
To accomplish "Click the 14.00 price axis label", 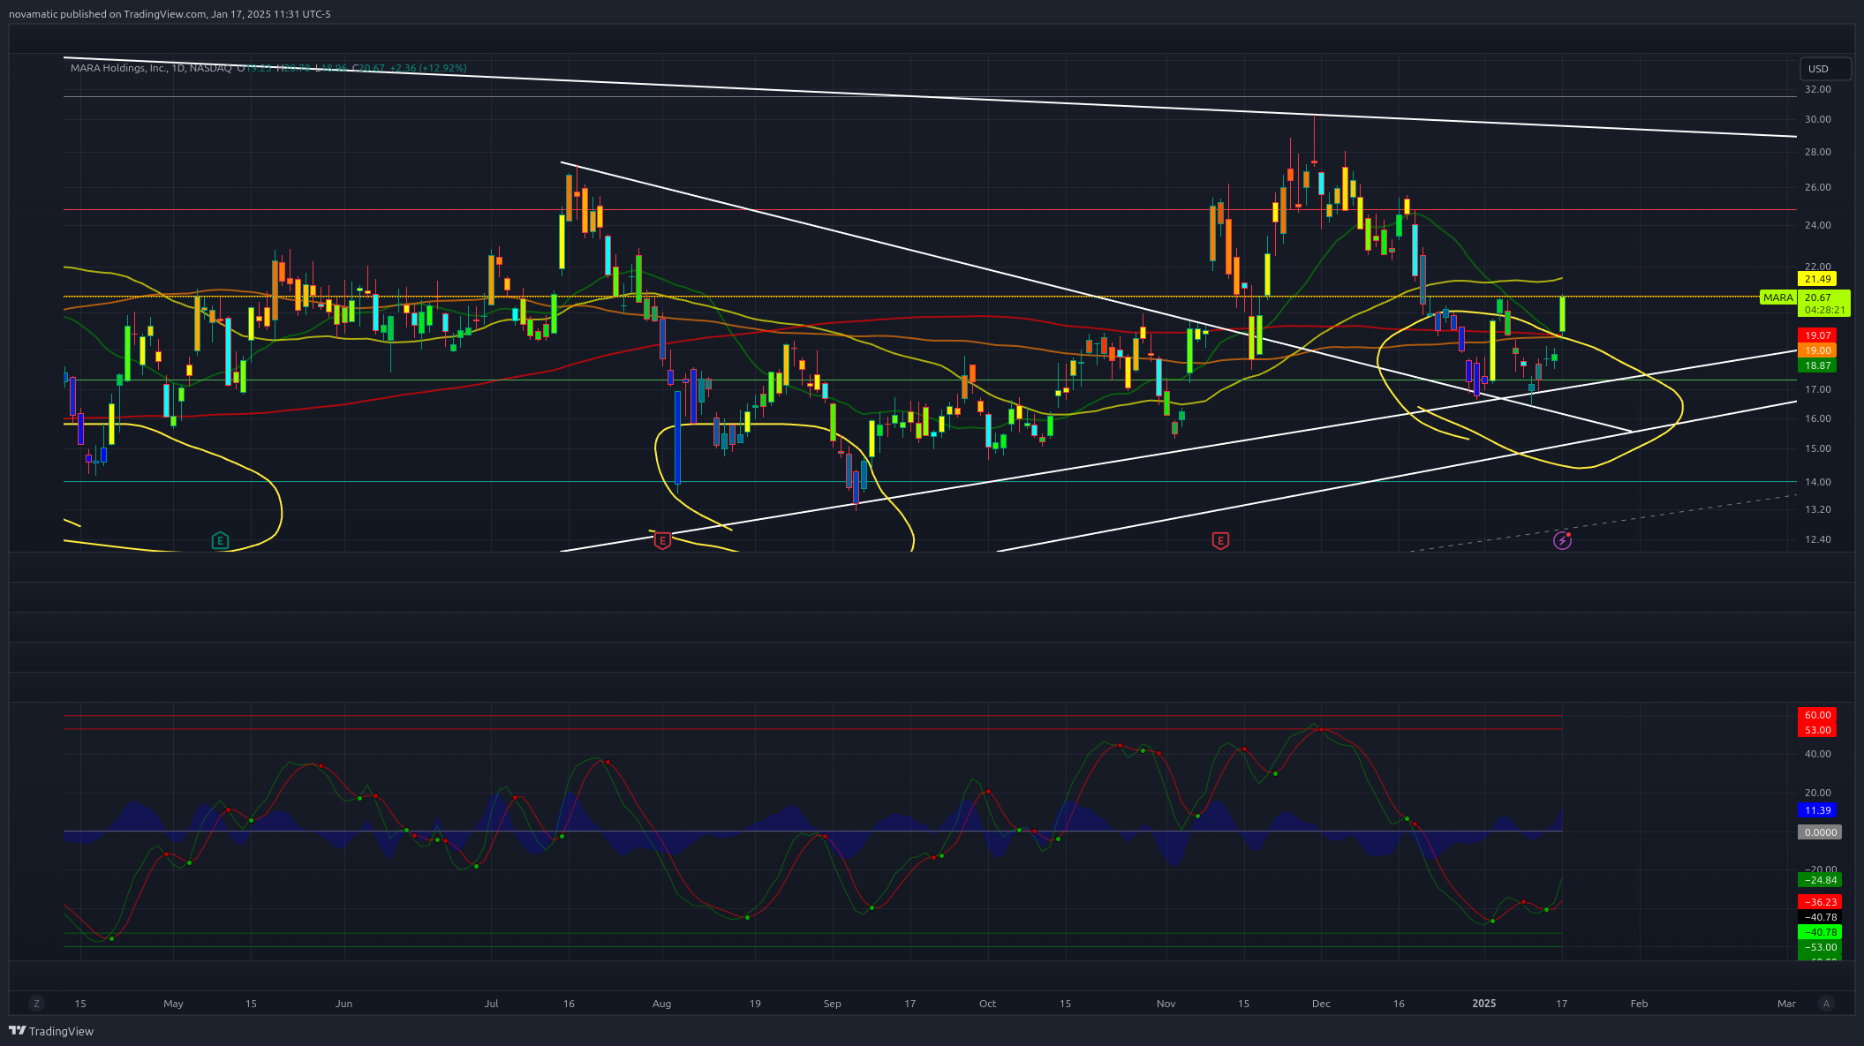I will [1817, 482].
